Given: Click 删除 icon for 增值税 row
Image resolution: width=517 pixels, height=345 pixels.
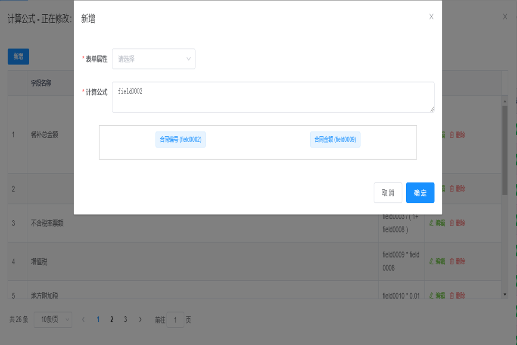Looking at the screenshot, I should (452, 261).
